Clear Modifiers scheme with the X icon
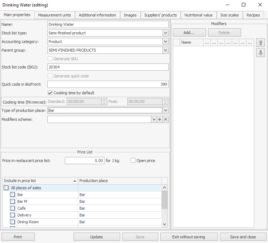 pos(165,119)
